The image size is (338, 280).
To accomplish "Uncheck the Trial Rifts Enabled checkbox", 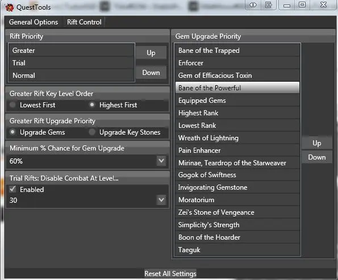I will (12, 190).
